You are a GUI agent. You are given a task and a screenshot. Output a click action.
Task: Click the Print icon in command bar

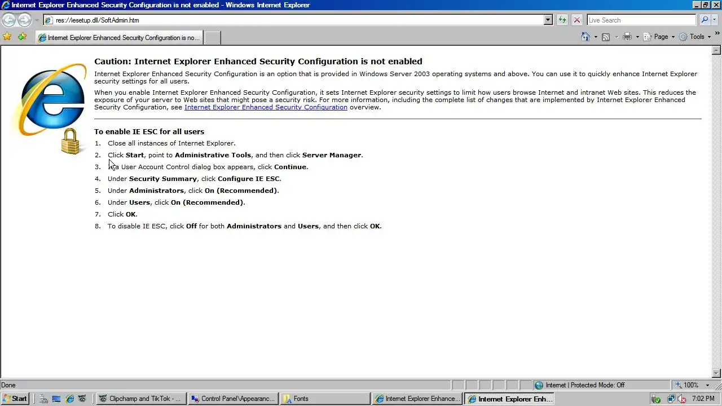[x=627, y=37]
